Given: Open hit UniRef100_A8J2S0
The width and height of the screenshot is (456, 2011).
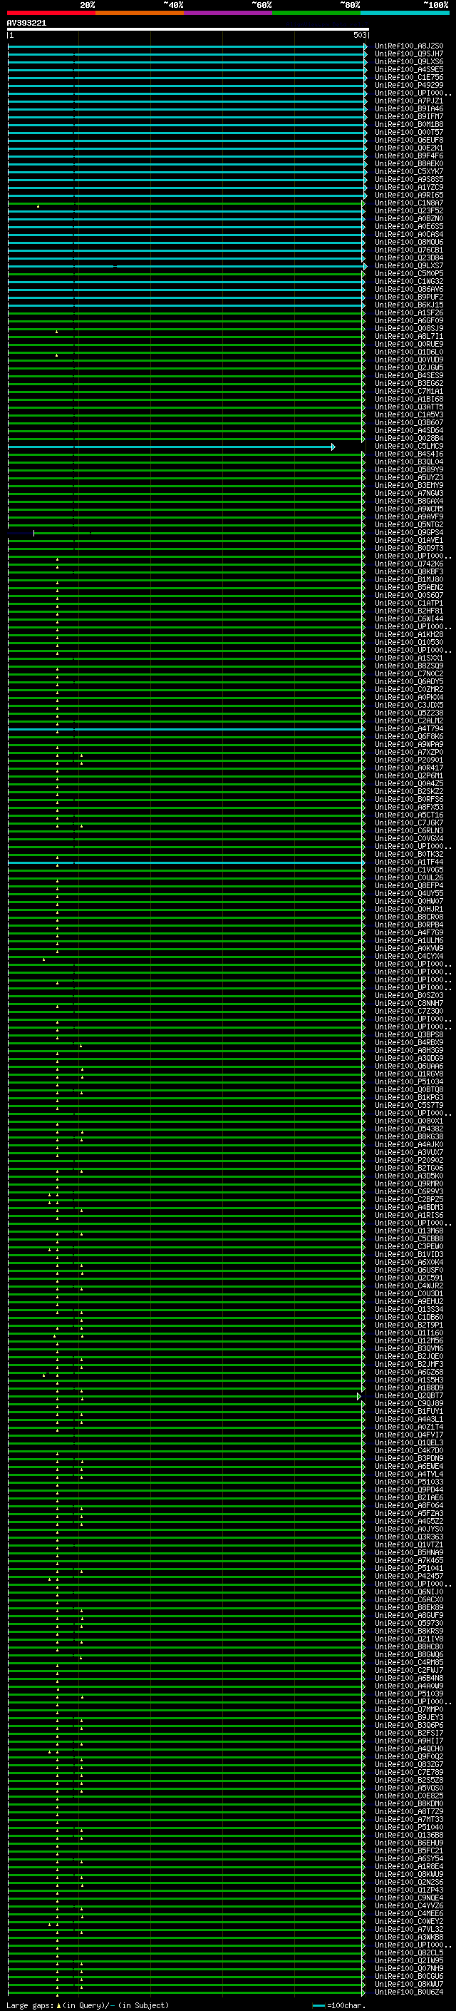Looking at the screenshot, I should coord(408,46).
